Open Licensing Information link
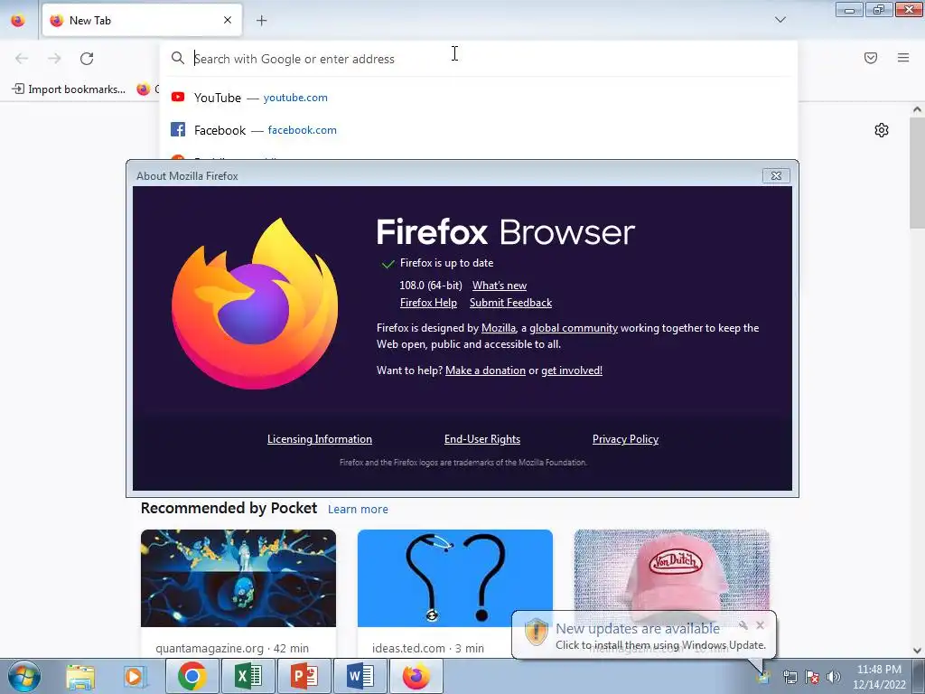925x694 pixels. [320, 439]
